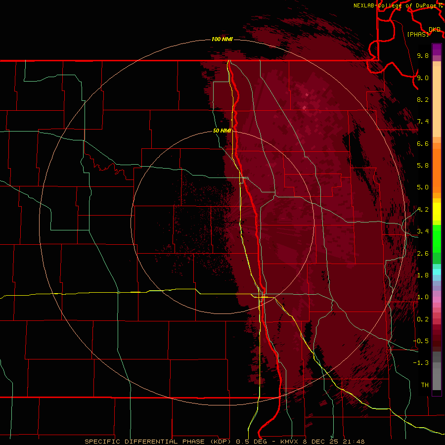
Task: Click the [PHAS] legend unit label
Action: (418, 34)
